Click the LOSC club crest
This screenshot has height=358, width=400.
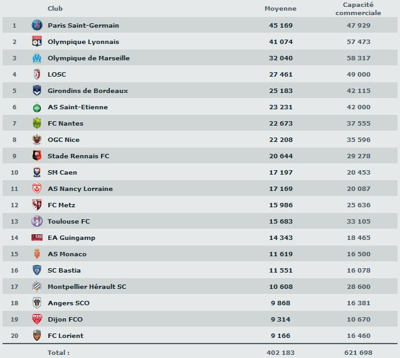coord(36,75)
